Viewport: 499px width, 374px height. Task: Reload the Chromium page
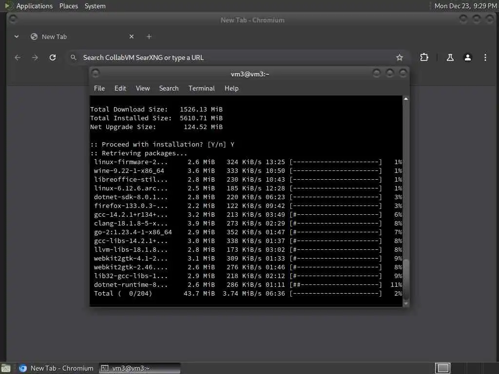tap(53, 57)
